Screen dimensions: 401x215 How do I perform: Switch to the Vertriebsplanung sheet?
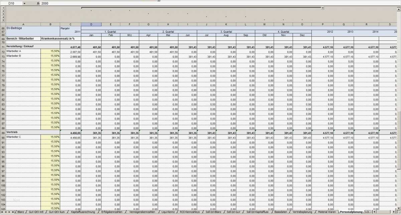pos(302,212)
